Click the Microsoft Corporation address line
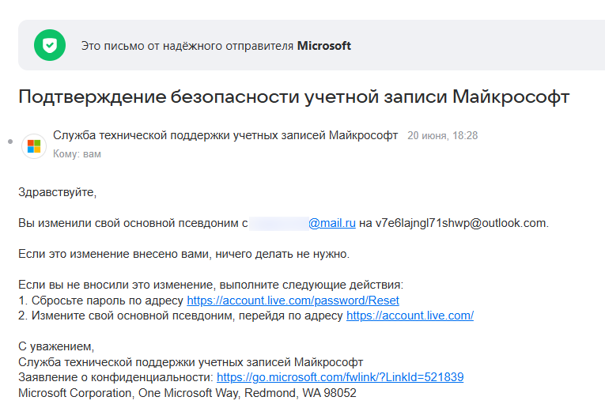This screenshot has height=412, width=605. click(x=187, y=393)
